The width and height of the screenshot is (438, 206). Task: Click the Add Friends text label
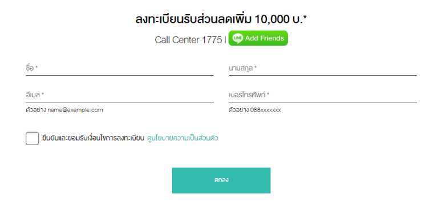[x=264, y=38]
